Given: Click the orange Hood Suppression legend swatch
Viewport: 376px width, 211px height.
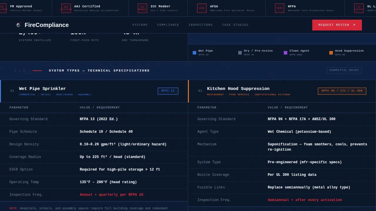Looking at the screenshot, I should pyautogui.click(x=331, y=53).
